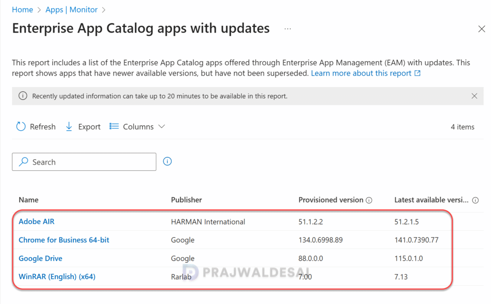Screen dimensions: 491x304
Task: Select Google publisher in Google Drive row
Action: click(183, 259)
